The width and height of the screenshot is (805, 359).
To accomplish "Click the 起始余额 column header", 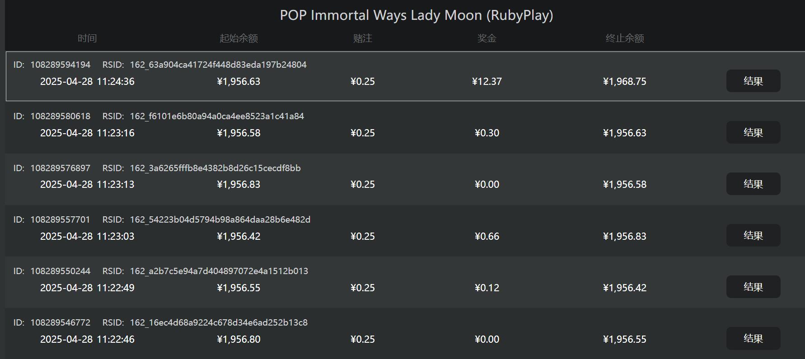I will [x=239, y=38].
